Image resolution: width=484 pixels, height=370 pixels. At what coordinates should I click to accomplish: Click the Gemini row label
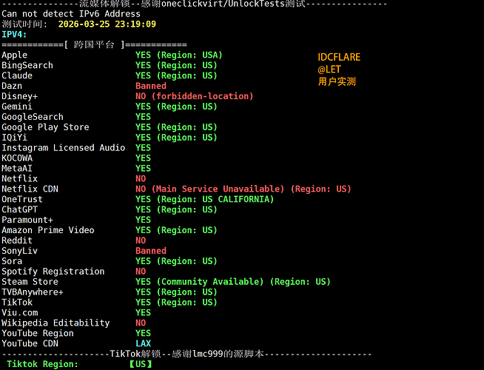point(17,107)
